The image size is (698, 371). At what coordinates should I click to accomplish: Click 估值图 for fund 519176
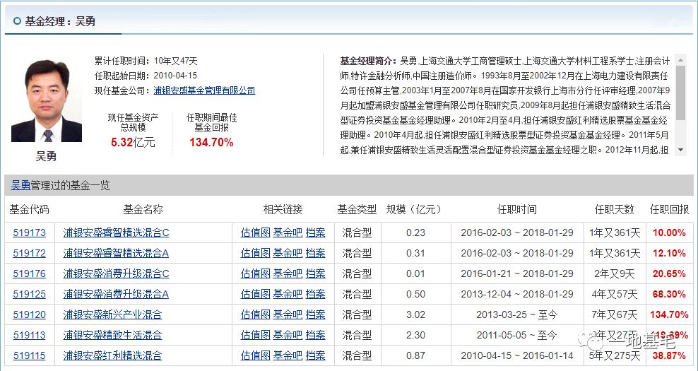(256, 273)
